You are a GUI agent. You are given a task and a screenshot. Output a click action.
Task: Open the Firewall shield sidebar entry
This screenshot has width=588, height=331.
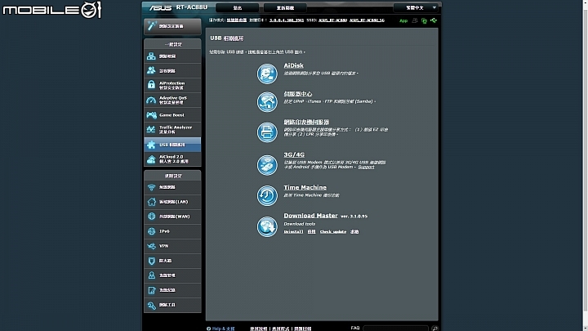(172, 261)
